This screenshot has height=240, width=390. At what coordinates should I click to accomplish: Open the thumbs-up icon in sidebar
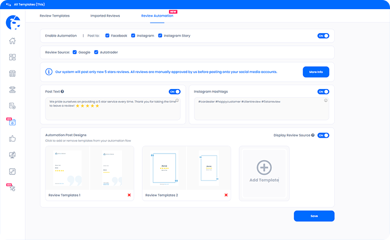pyautogui.click(x=13, y=138)
